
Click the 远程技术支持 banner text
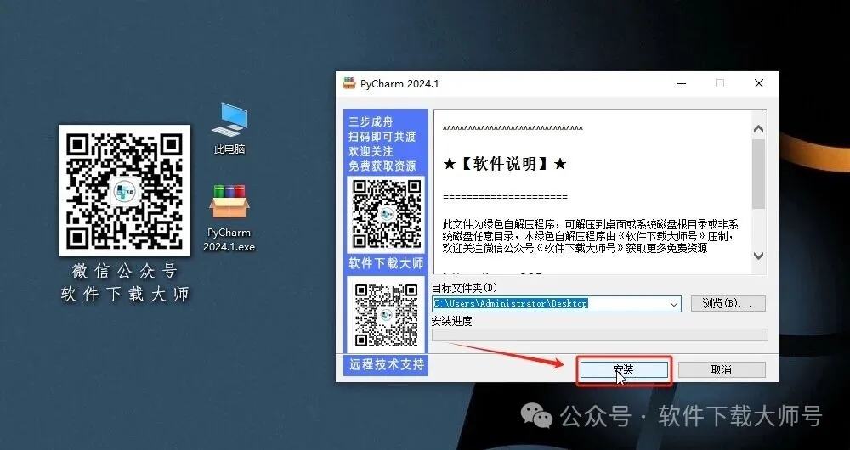(x=387, y=364)
